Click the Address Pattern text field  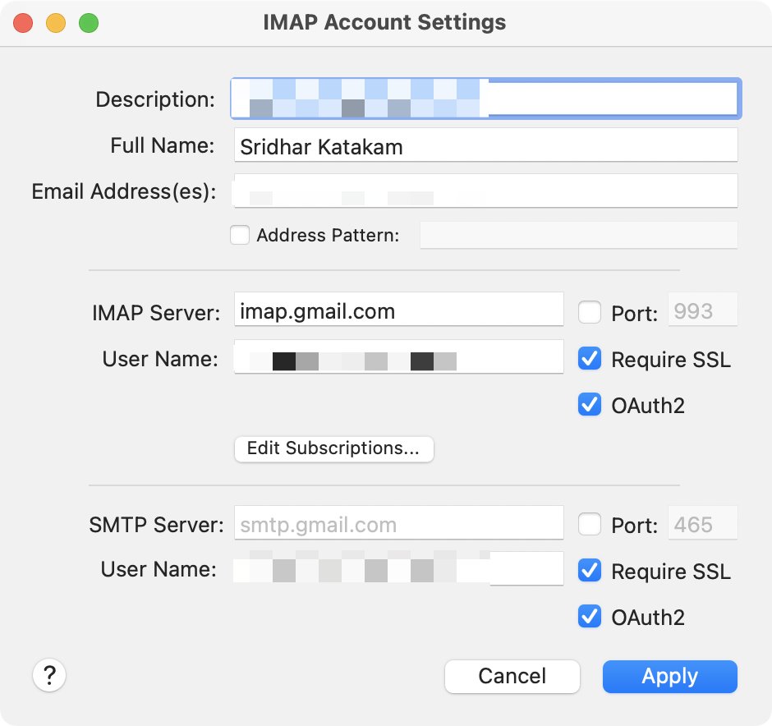click(578, 235)
